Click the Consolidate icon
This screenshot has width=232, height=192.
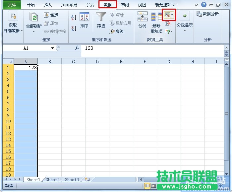[x=167, y=23]
